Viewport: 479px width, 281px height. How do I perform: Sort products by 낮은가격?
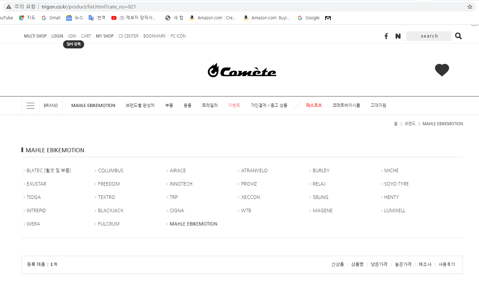(x=379, y=265)
